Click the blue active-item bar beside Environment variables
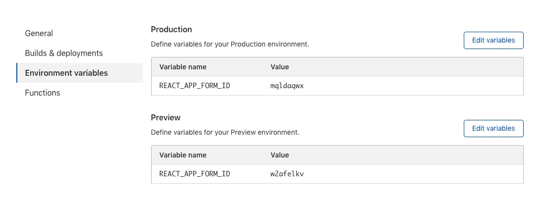The height and width of the screenshot is (208, 545). pyautogui.click(x=17, y=73)
